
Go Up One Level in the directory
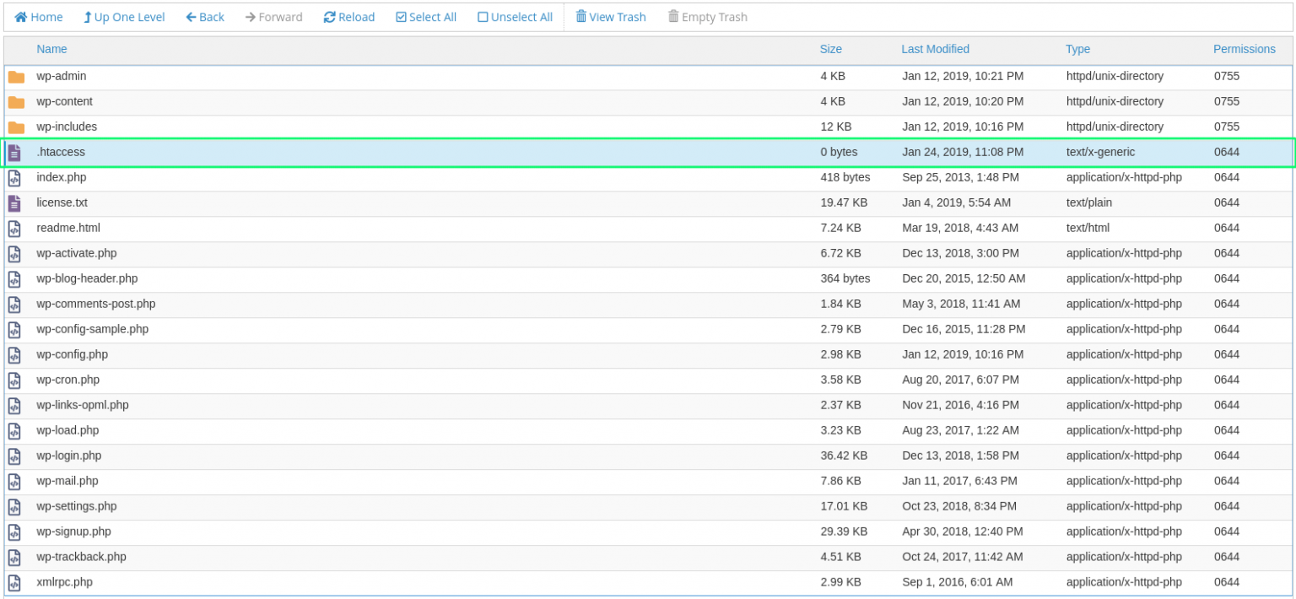point(124,17)
